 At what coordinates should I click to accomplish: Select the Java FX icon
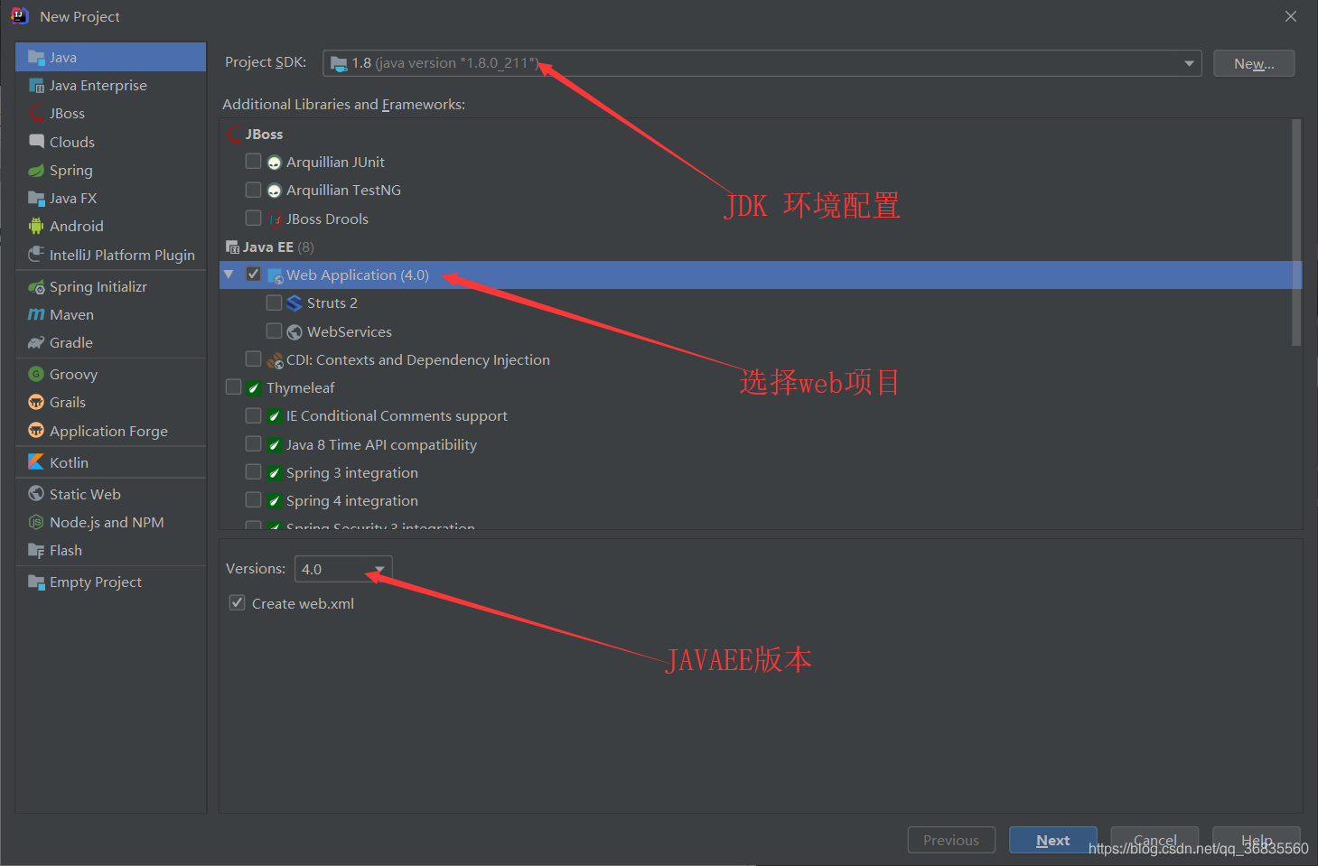pos(36,198)
